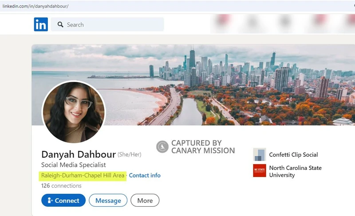Screen dimensions: 355x216
Task: Click the search magnifier icon
Action: [60, 24]
